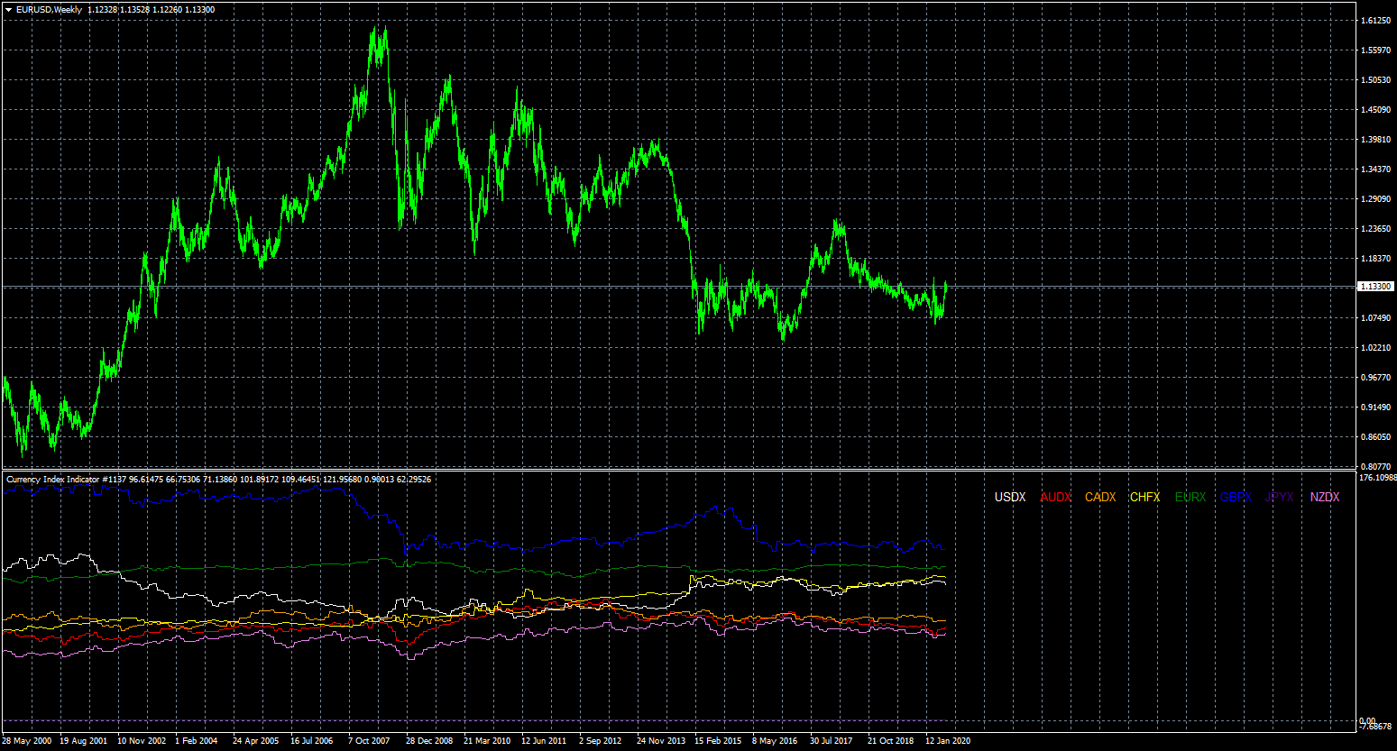
Task: Click the Currency Index Indicator #1137 label
Action: [66, 480]
